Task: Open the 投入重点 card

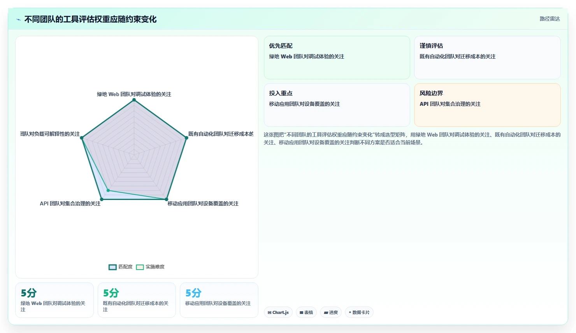Action: 337,105
